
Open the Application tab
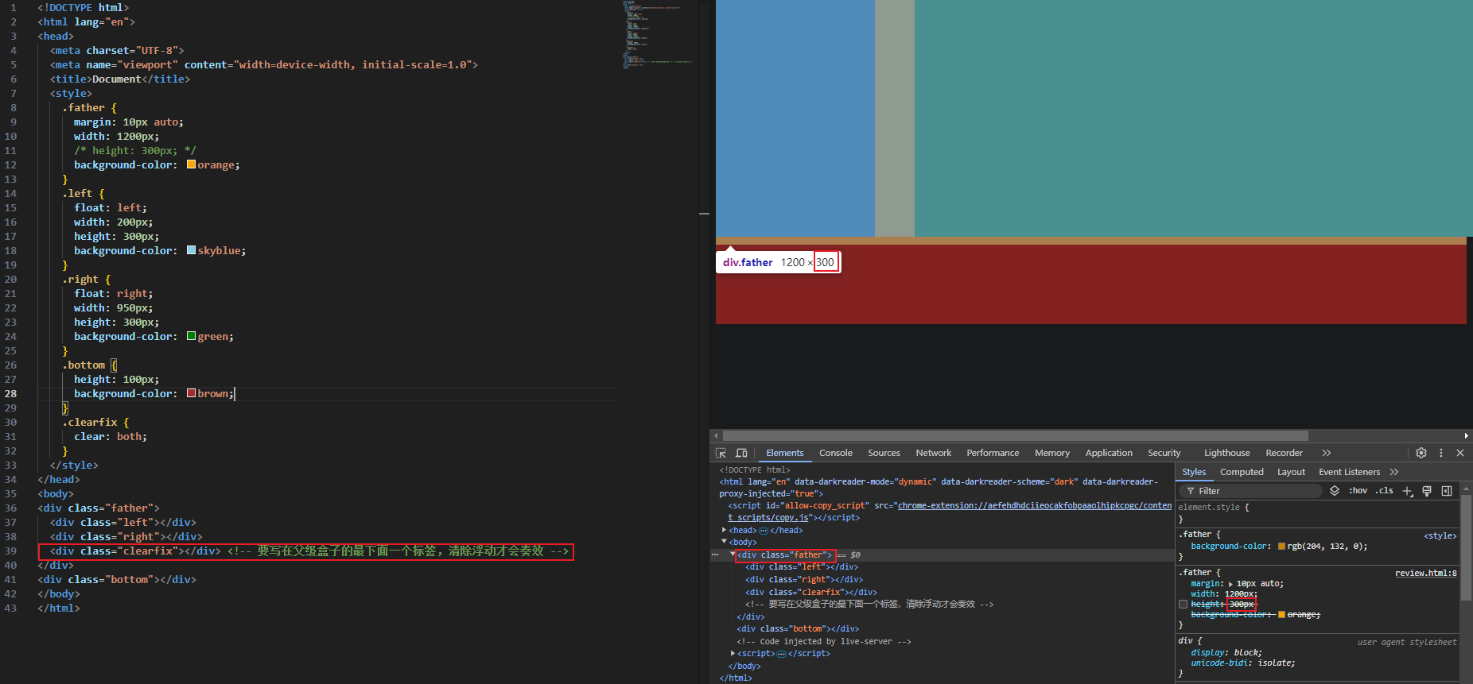pyautogui.click(x=1109, y=453)
